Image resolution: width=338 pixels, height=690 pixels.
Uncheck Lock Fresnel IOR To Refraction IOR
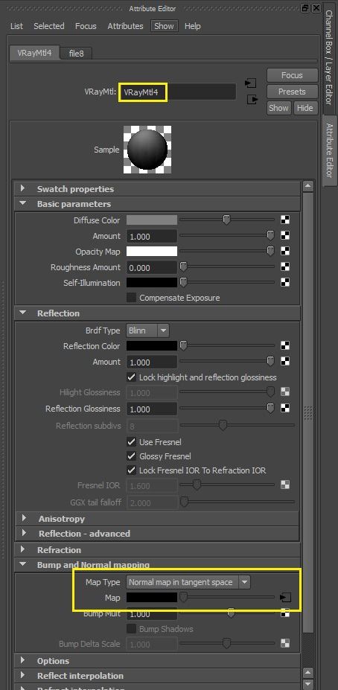(x=131, y=470)
